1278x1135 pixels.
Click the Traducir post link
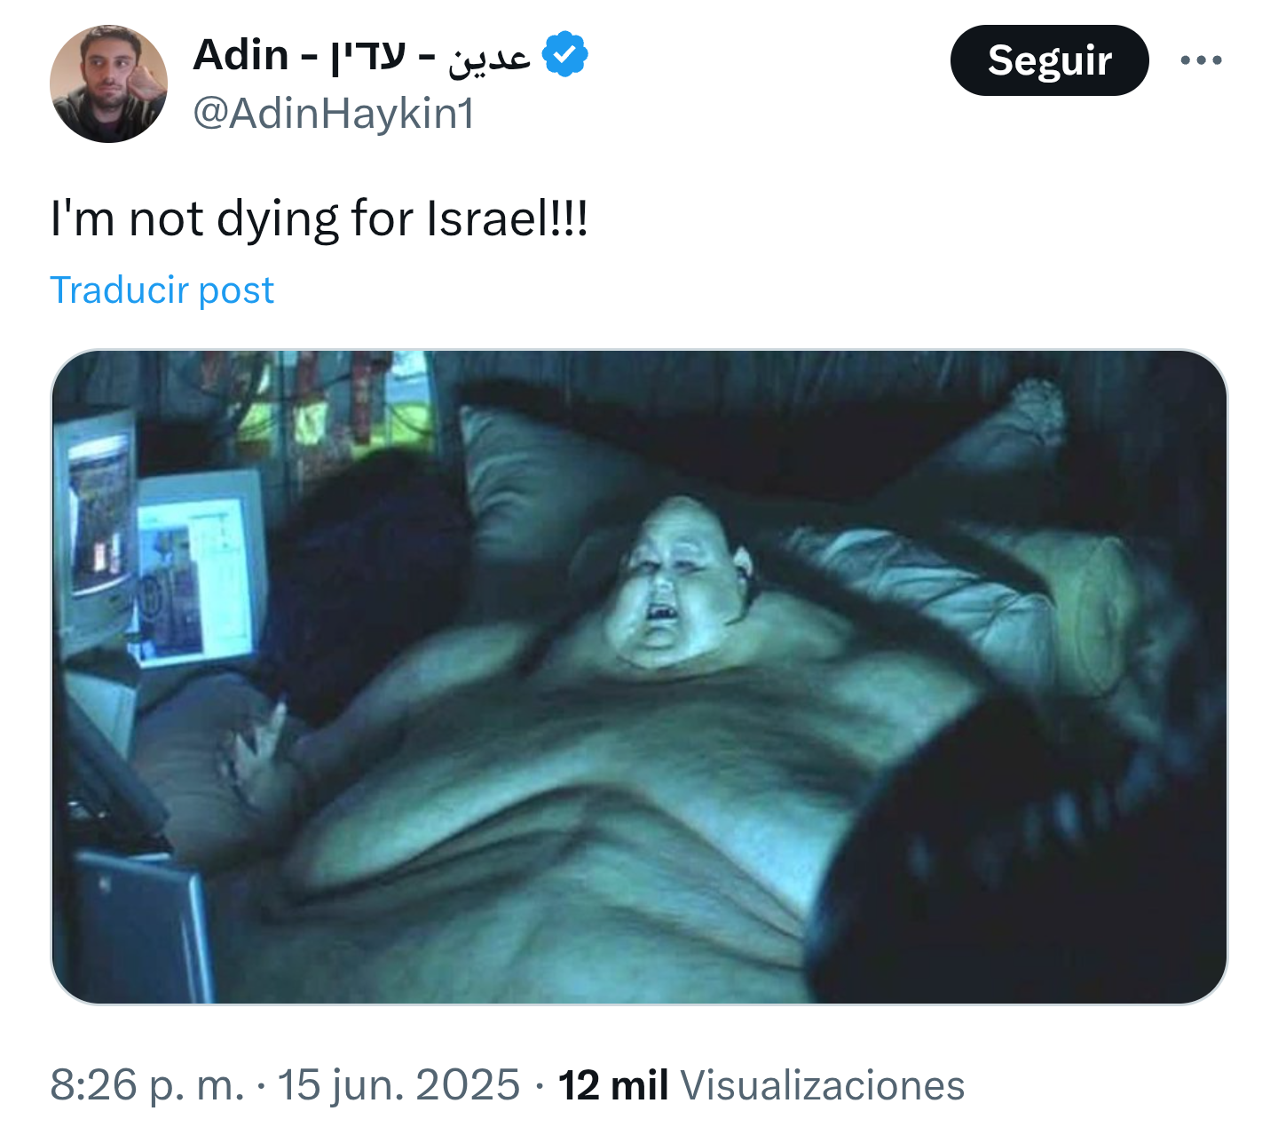coord(162,290)
